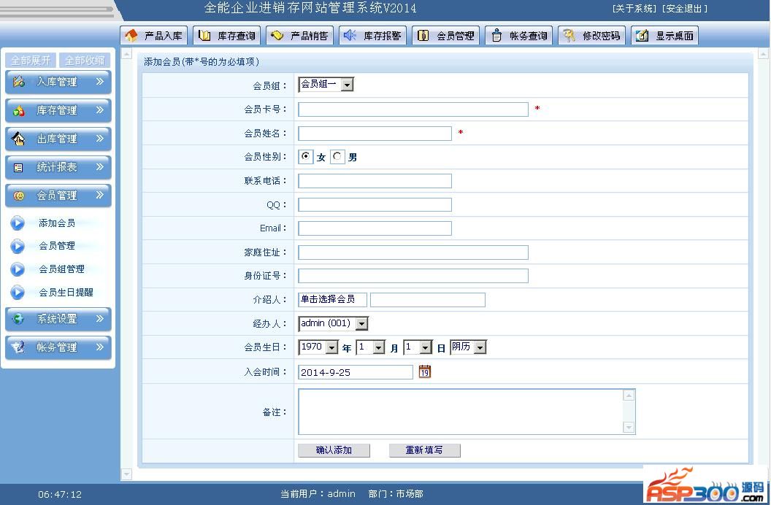
Task: Select the 男 gender radio button
Action: pyautogui.click(x=337, y=156)
